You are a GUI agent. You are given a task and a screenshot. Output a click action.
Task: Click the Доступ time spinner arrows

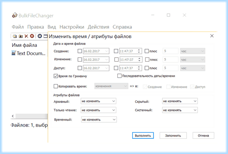[x=139, y=68]
